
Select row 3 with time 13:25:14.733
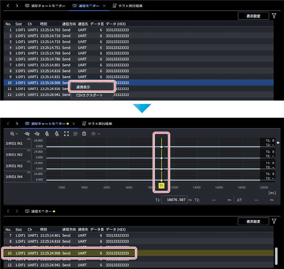138,42
